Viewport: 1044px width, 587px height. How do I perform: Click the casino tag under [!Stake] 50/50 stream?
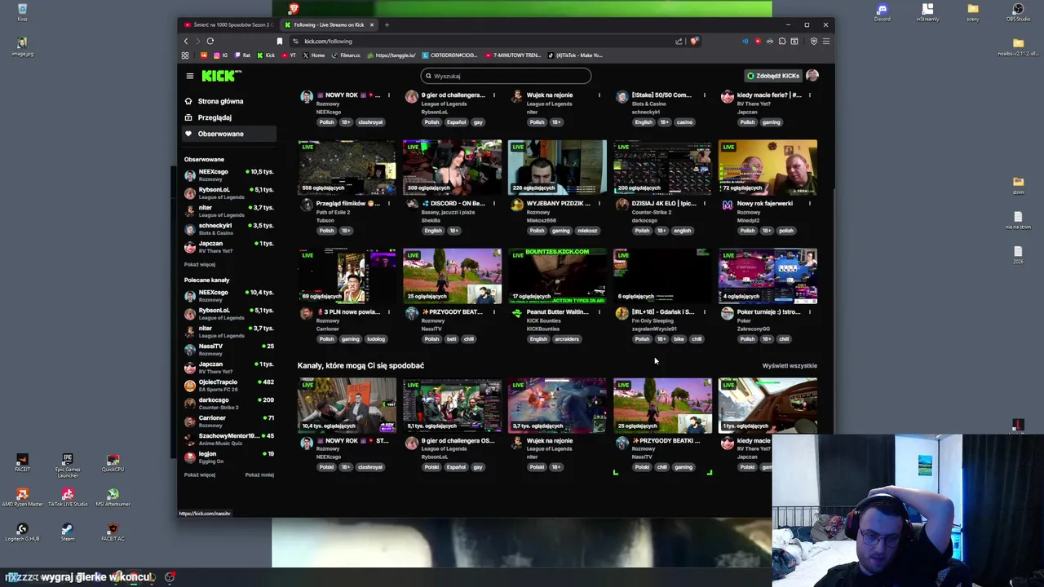[x=684, y=122]
